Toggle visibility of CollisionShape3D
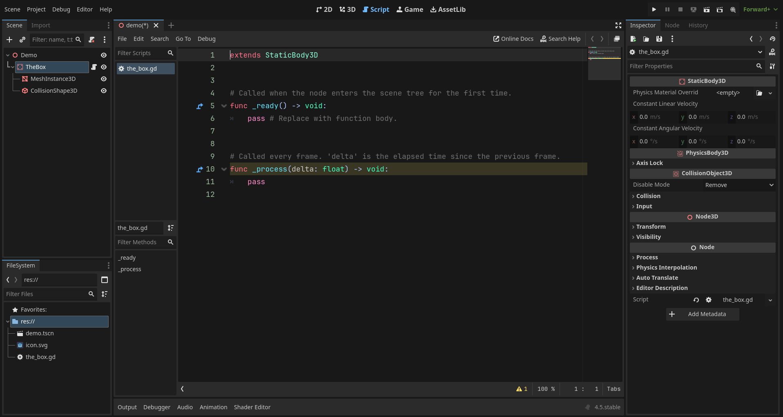The width and height of the screenshot is (783, 417). pos(103,91)
